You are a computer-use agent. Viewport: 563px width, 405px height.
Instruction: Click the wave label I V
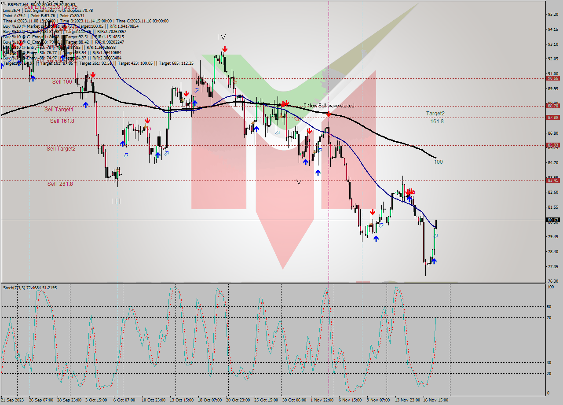(x=221, y=37)
